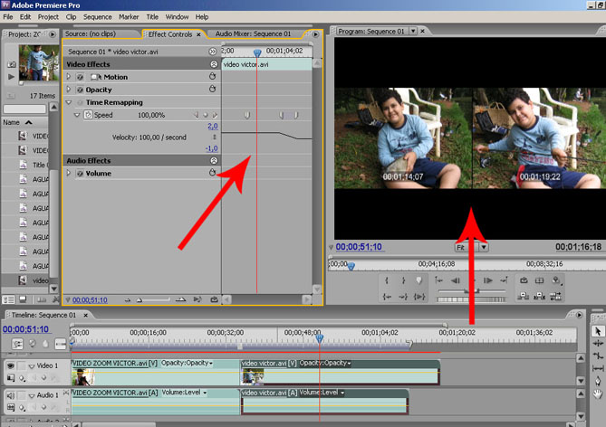
Task: Click the Loop button in Program monitor
Action: (524, 280)
